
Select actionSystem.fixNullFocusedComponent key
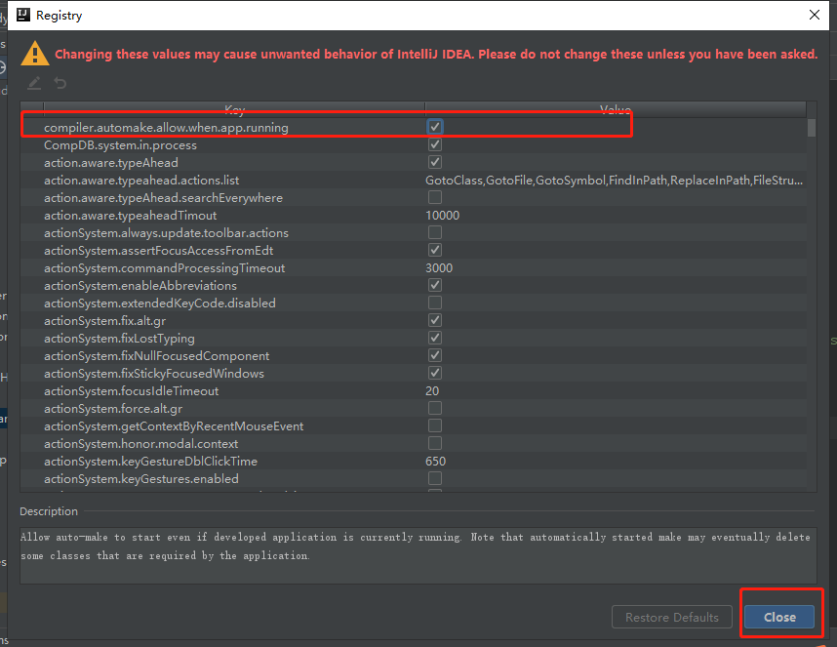[156, 356]
